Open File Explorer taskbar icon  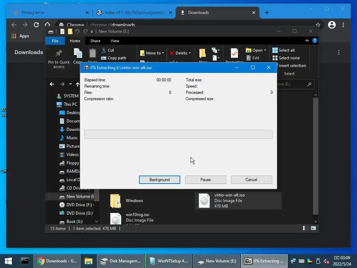pos(88,261)
